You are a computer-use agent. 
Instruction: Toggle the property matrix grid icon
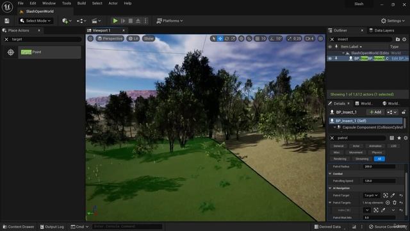391,138
